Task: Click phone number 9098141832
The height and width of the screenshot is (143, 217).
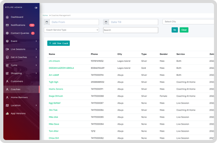Action: point(97,61)
